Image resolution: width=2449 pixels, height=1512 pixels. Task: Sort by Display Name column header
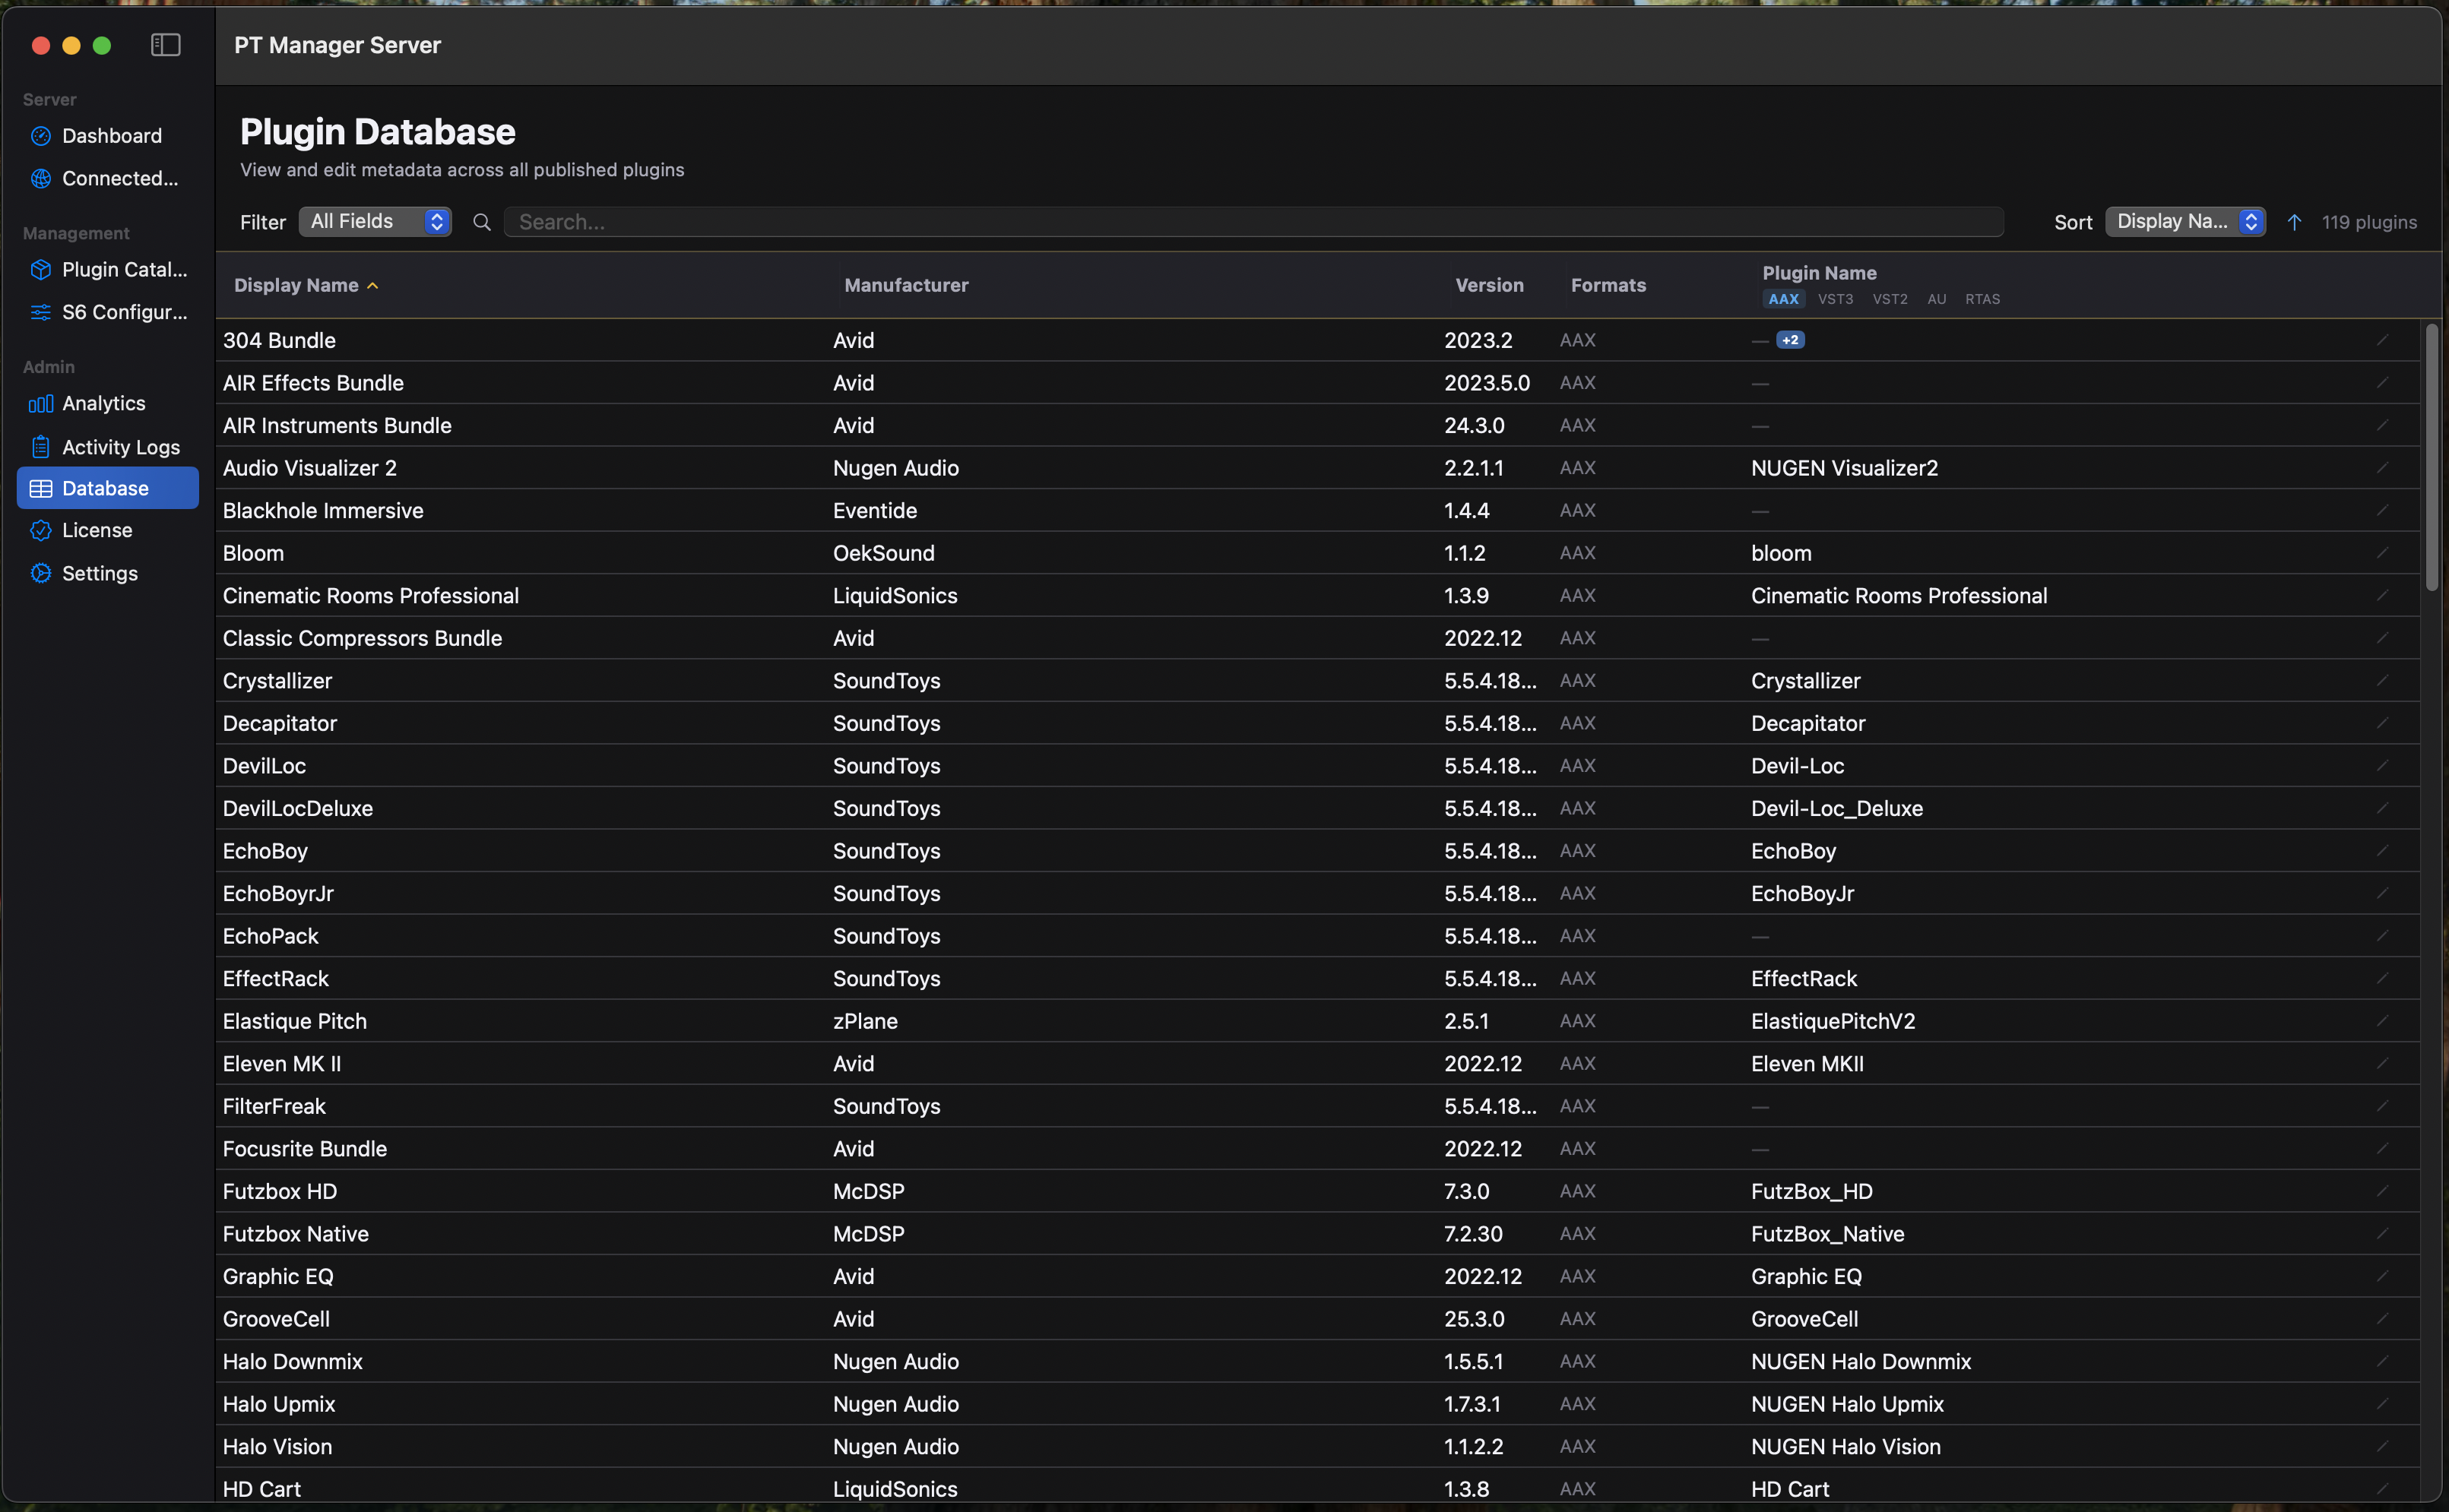point(305,286)
